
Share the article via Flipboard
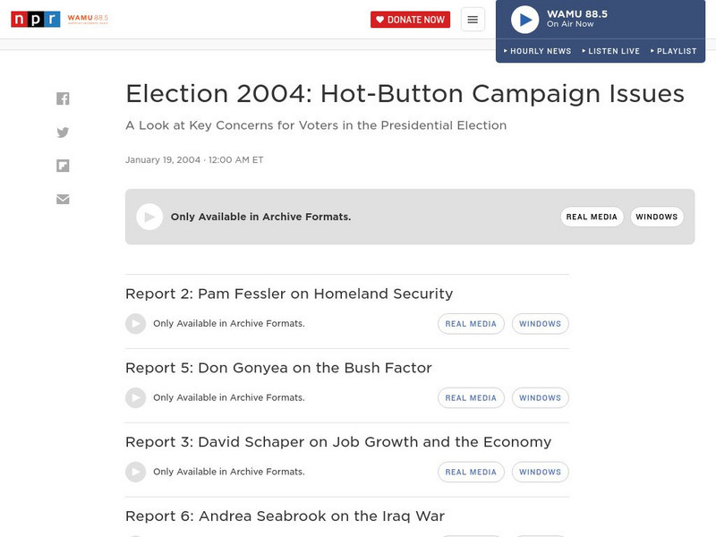63,166
